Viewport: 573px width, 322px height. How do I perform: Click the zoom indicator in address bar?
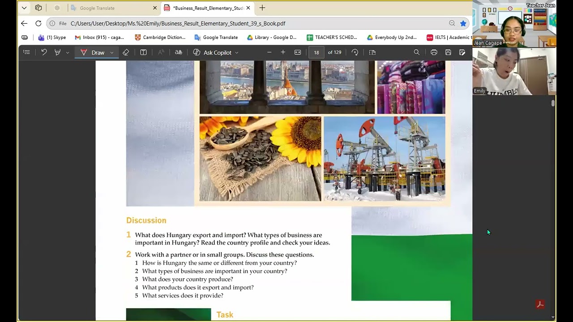click(452, 23)
